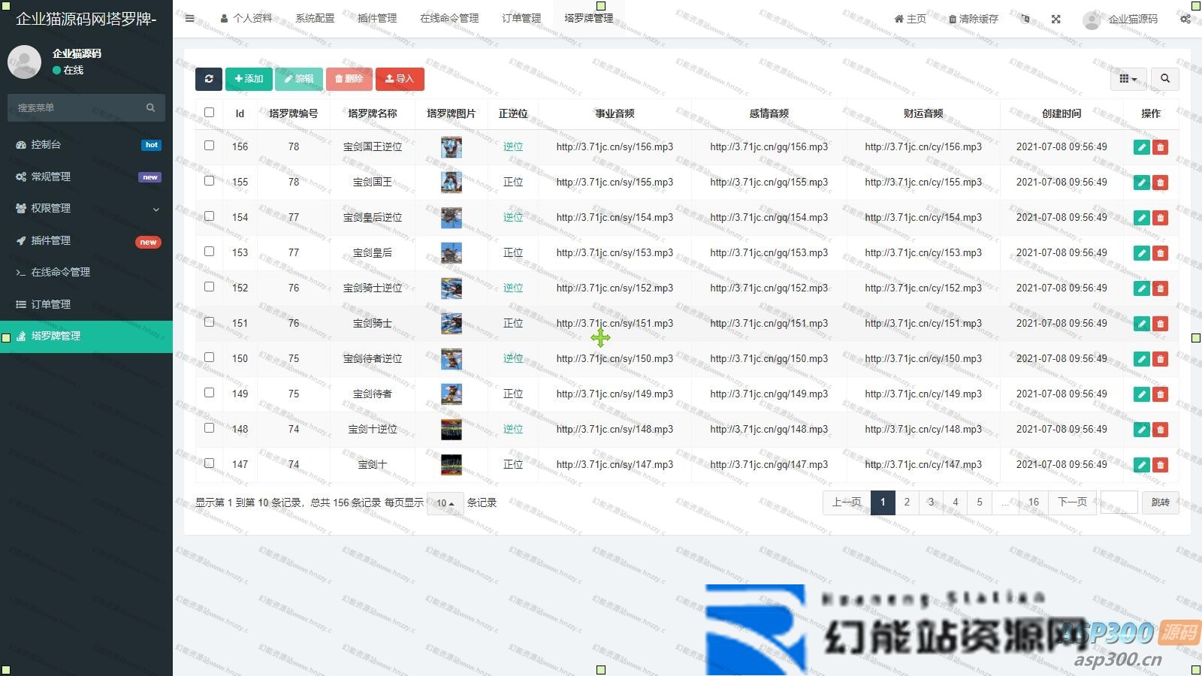Image resolution: width=1202 pixels, height=676 pixels.
Task: Toggle the hamburger sidebar menu icon
Action: [x=190, y=19]
